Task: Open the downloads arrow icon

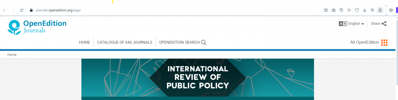Action: [365, 10]
